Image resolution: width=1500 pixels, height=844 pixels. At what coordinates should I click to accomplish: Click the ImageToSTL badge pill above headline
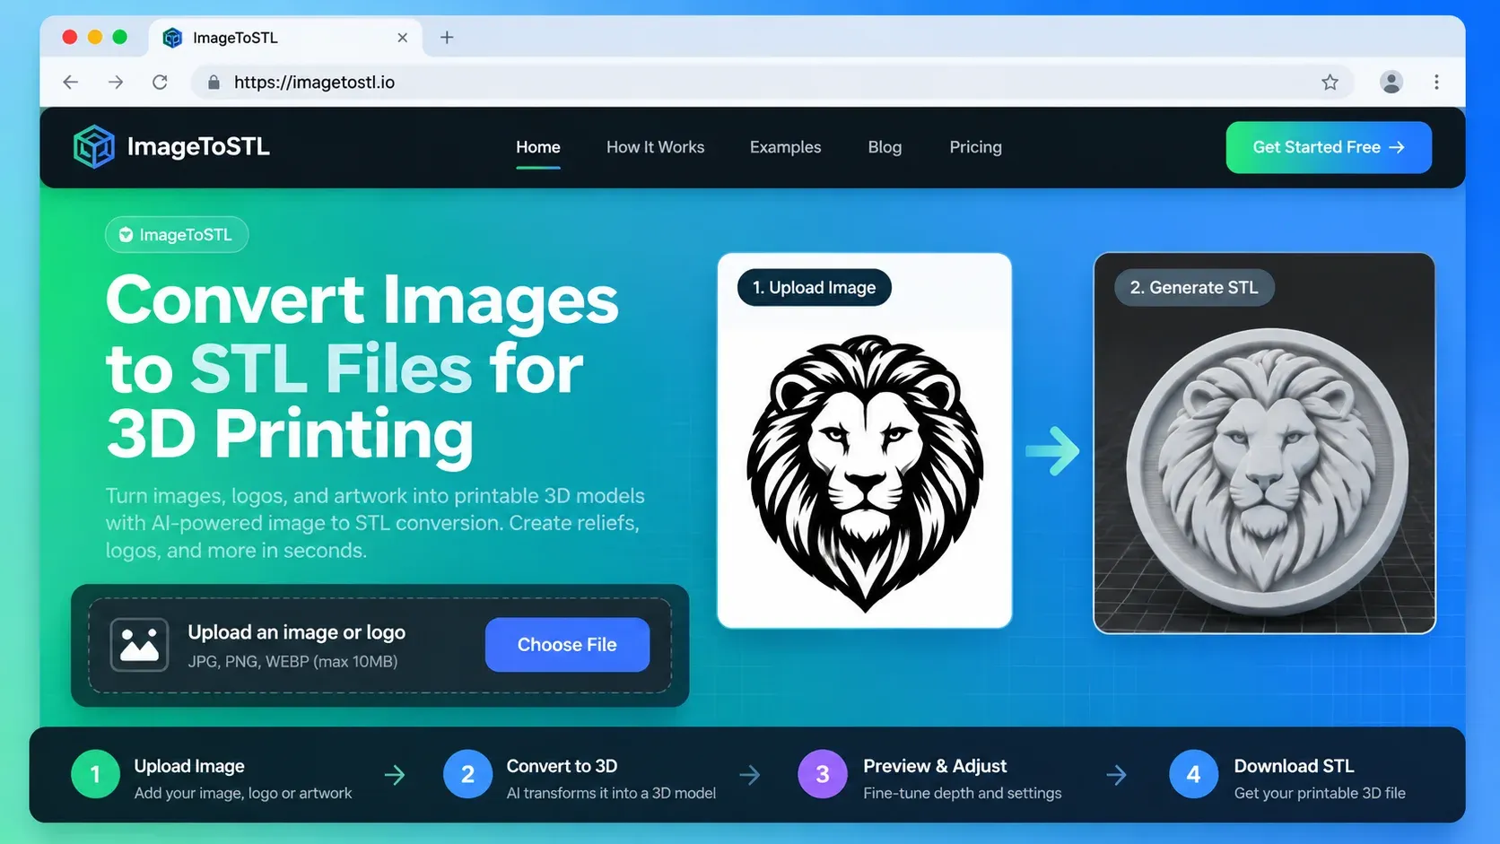tap(177, 234)
